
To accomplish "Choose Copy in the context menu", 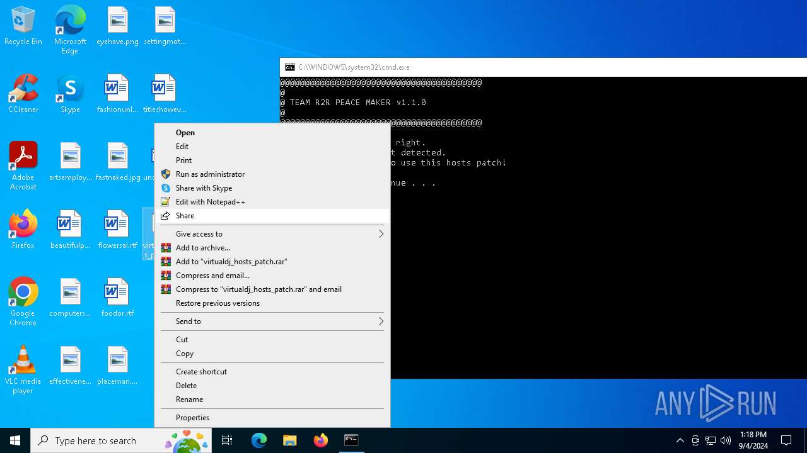I will coord(272,353).
